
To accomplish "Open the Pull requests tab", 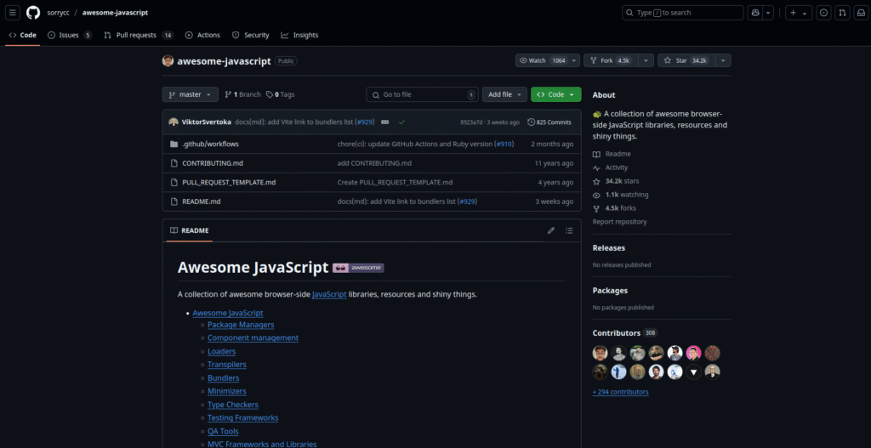I will click(x=139, y=35).
